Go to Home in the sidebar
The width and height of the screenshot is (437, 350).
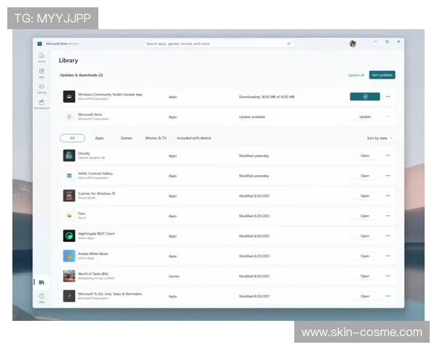click(42, 57)
